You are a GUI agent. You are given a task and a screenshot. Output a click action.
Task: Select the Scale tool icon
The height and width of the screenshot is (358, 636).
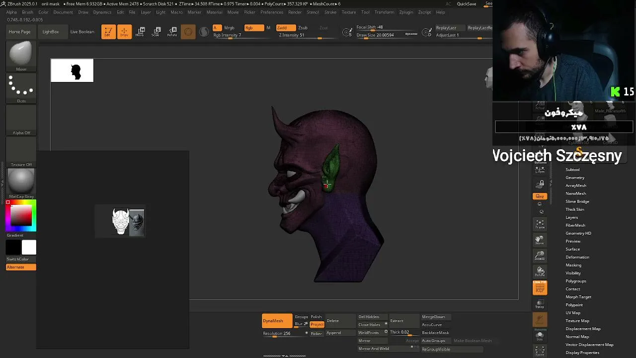(157, 32)
